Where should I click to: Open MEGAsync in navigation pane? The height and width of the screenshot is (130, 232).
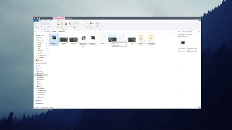coord(39,60)
